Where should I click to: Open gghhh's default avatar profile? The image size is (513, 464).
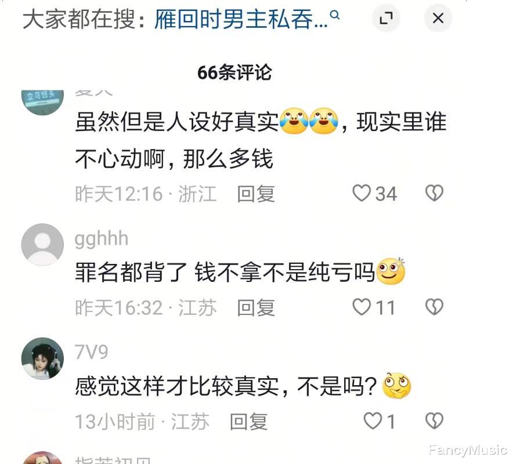tap(42, 245)
